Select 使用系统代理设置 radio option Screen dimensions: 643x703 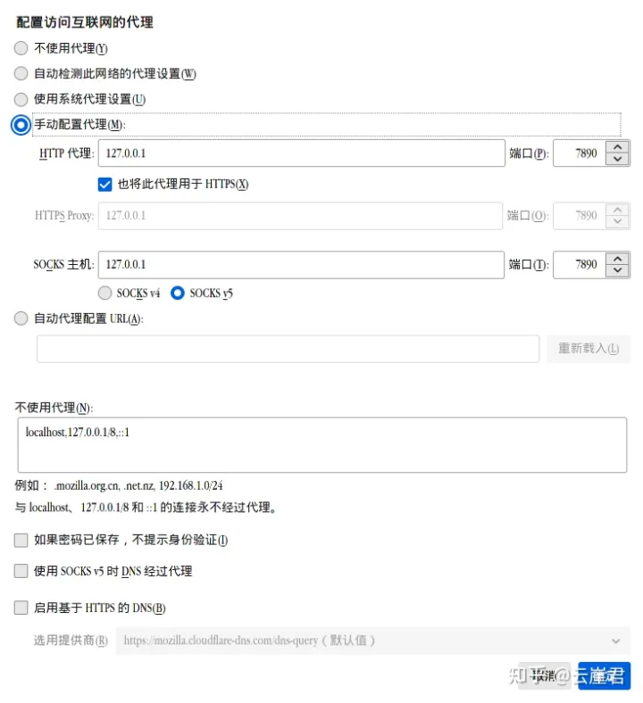[21, 99]
